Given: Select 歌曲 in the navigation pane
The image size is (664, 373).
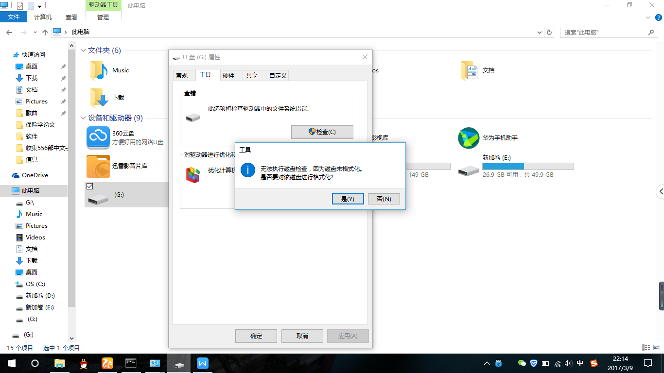Looking at the screenshot, I should [x=32, y=113].
